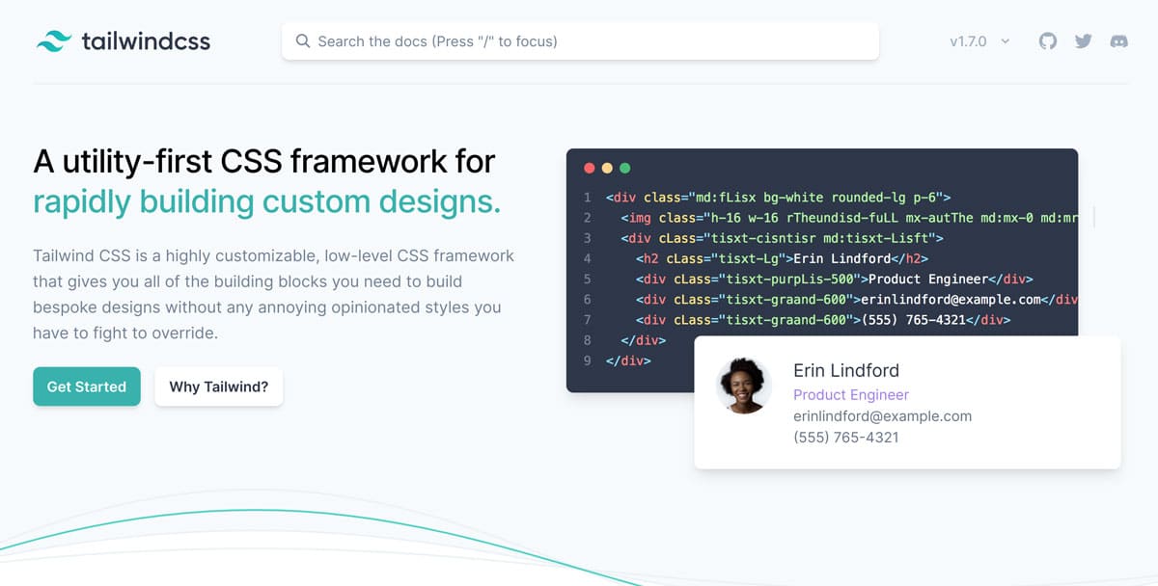The width and height of the screenshot is (1158, 586).
Task: Click code line 7 phone number div
Action: (823, 319)
